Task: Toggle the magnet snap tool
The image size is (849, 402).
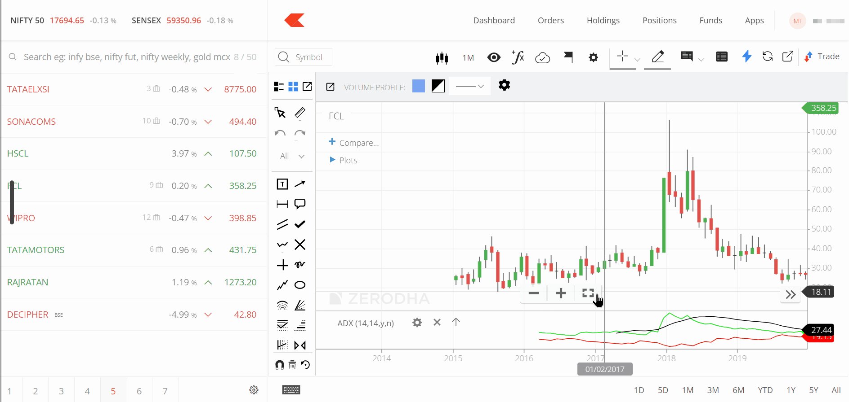Action: click(280, 365)
